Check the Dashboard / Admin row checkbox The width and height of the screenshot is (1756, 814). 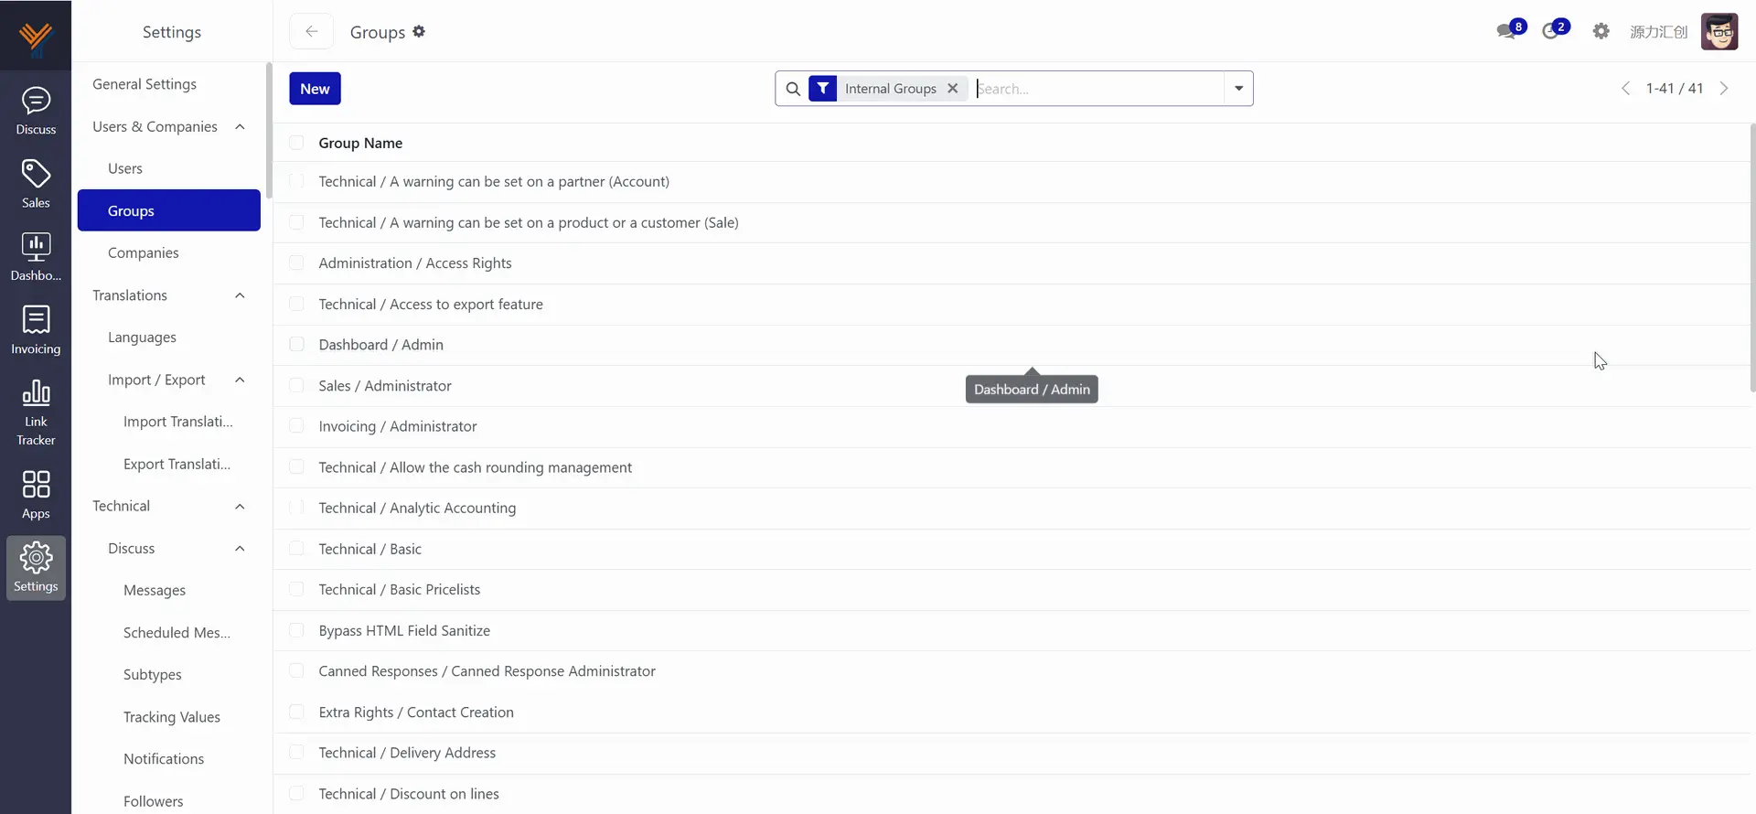coord(296,345)
